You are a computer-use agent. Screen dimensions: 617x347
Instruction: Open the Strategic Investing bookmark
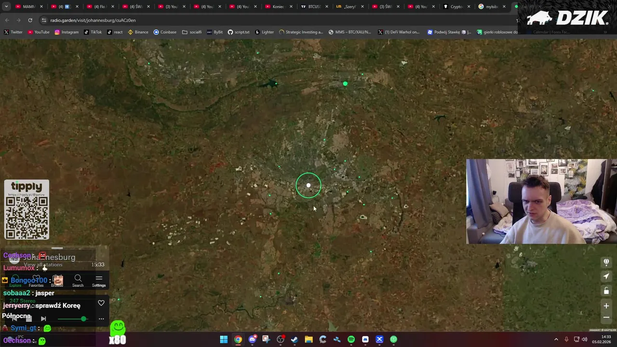pos(301,32)
